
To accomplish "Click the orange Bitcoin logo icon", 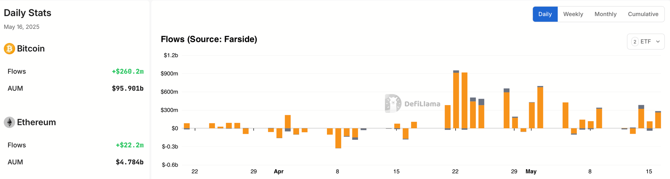I will [9, 49].
